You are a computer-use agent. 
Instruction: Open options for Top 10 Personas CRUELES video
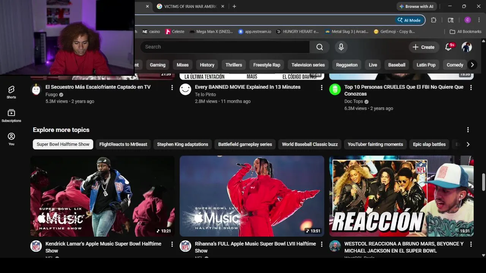tap(471, 88)
